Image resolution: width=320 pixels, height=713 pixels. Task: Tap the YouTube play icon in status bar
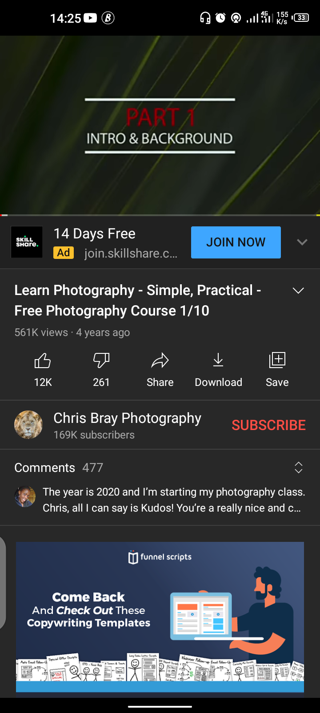[x=90, y=18]
